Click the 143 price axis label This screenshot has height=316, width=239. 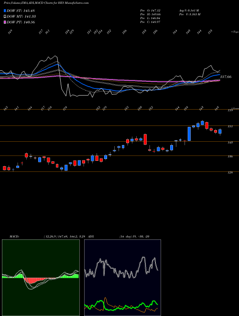coord(230,143)
